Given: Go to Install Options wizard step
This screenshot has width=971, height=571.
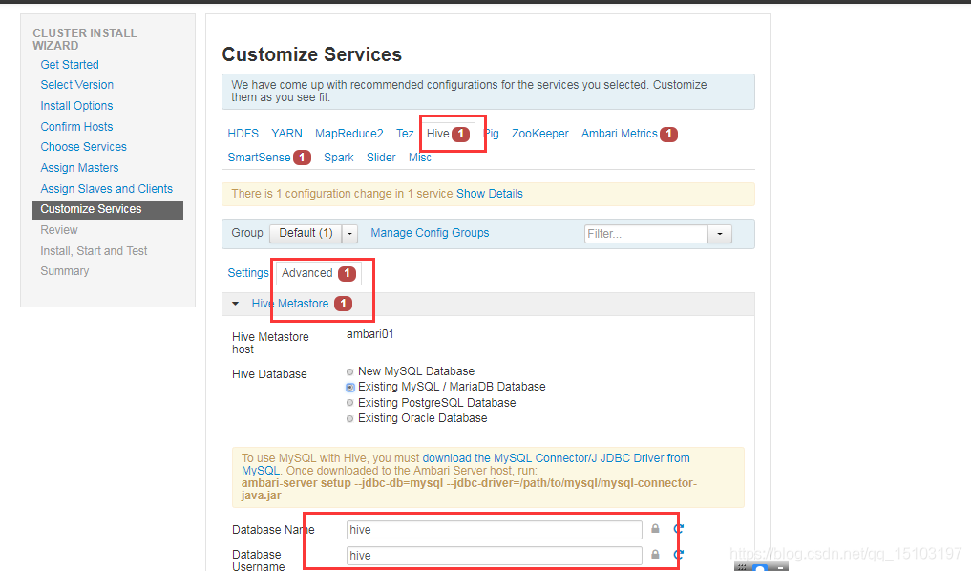Looking at the screenshot, I should tap(76, 105).
